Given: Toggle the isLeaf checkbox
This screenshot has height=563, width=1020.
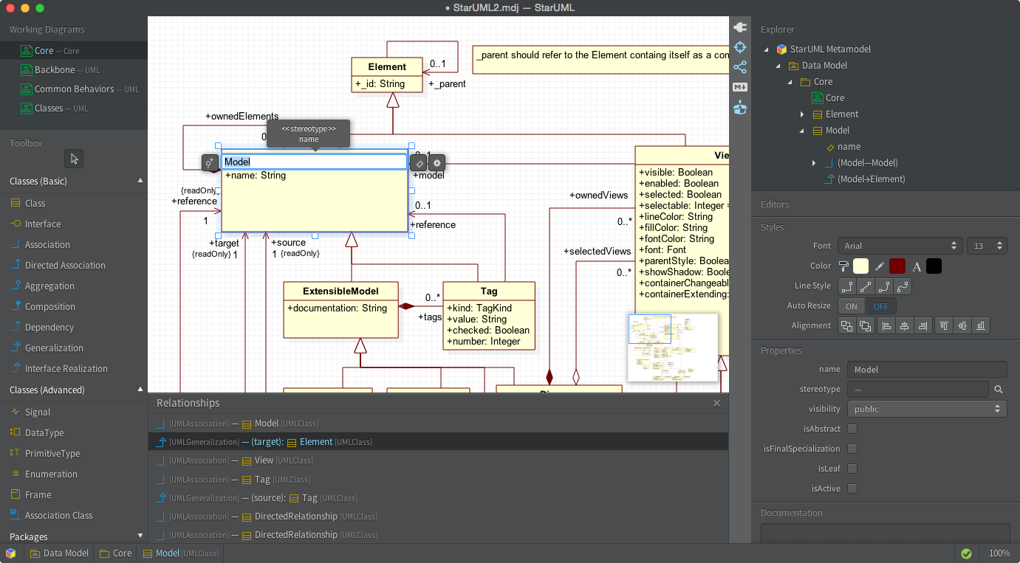Looking at the screenshot, I should (x=852, y=469).
